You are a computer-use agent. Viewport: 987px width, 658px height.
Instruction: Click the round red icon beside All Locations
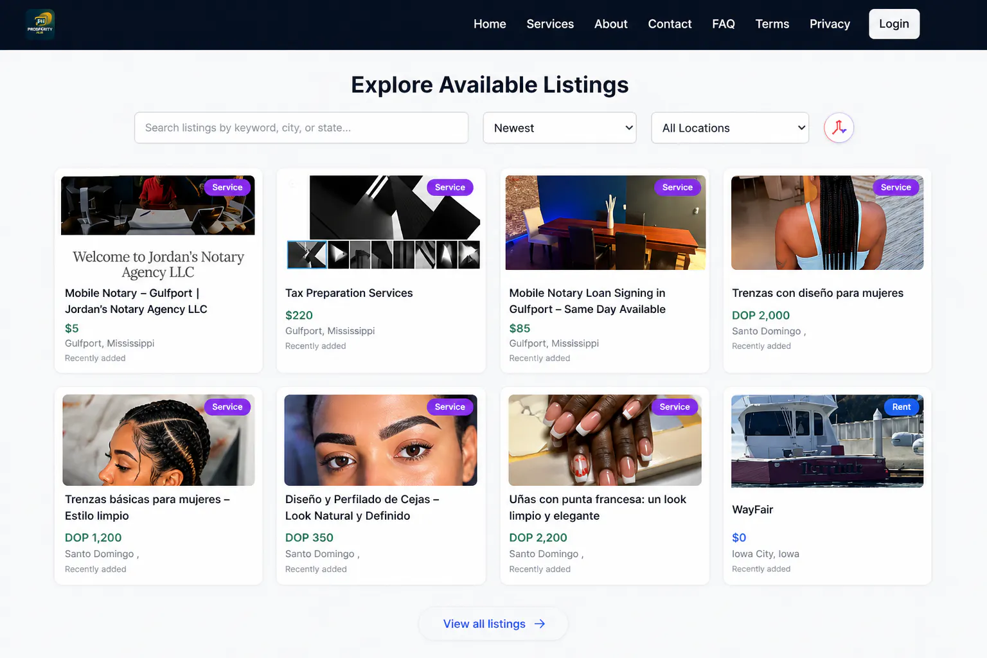coord(839,128)
